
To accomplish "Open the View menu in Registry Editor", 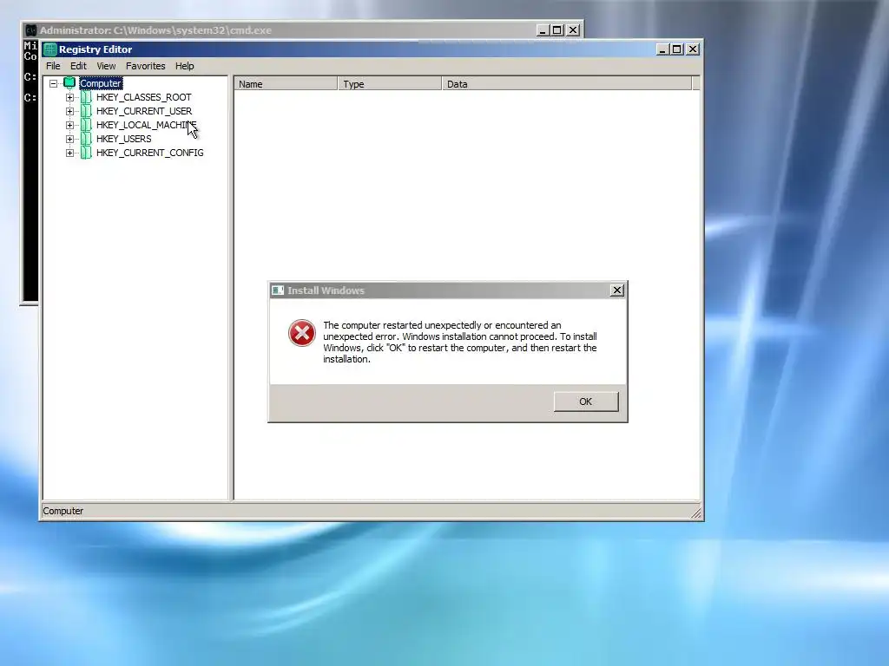I will (x=106, y=66).
